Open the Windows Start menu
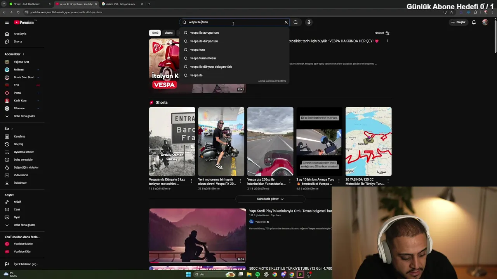This screenshot has height=279, width=497. [188, 274]
